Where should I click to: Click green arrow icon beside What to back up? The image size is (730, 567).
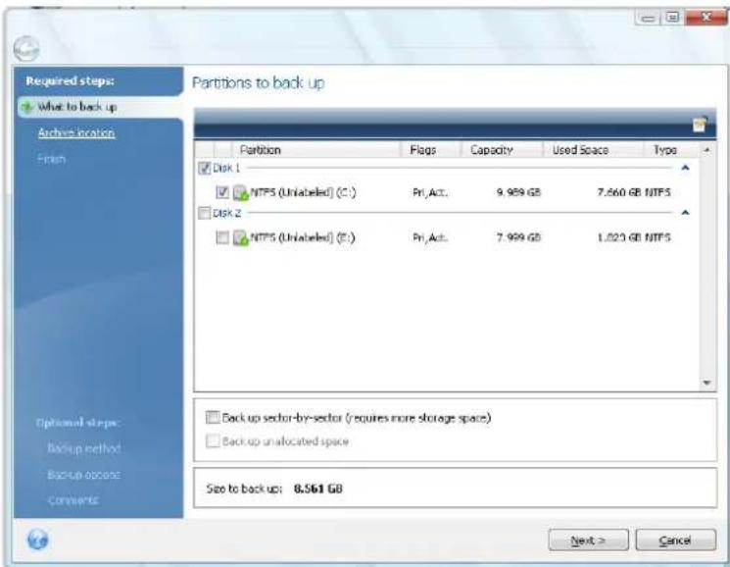click(x=27, y=107)
